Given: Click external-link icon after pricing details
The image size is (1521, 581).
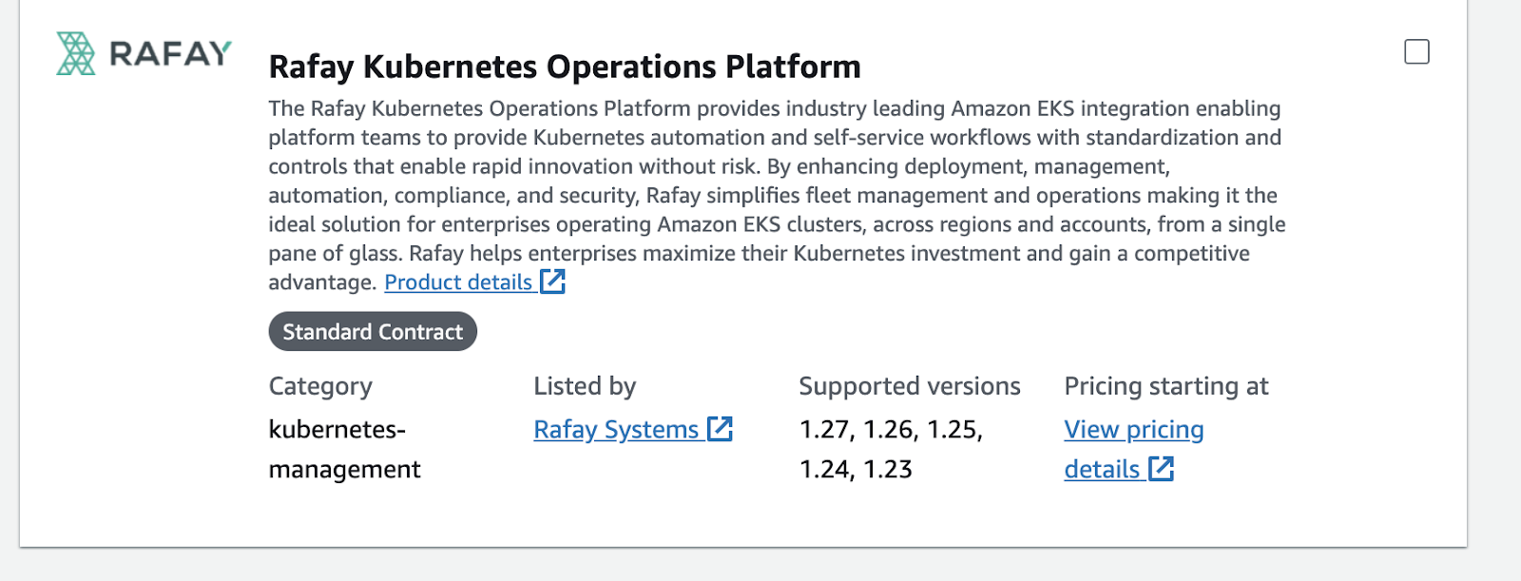Looking at the screenshot, I should tap(1162, 469).
